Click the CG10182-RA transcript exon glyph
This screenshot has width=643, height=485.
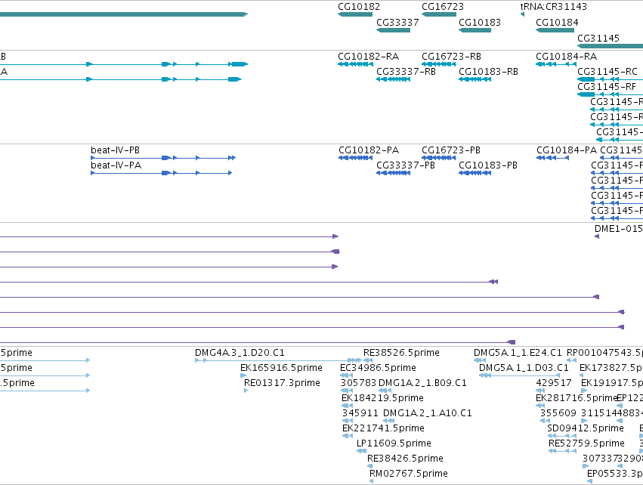pyautogui.click(x=355, y=64)
